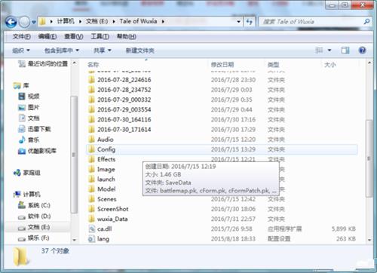Click the change view icon

[319, 51]
